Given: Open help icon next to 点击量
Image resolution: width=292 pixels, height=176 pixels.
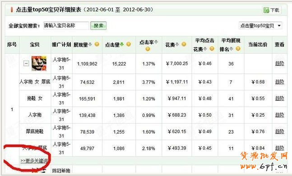Looking at the screenshot, I should pyautogui.click(x=129, y=44).
